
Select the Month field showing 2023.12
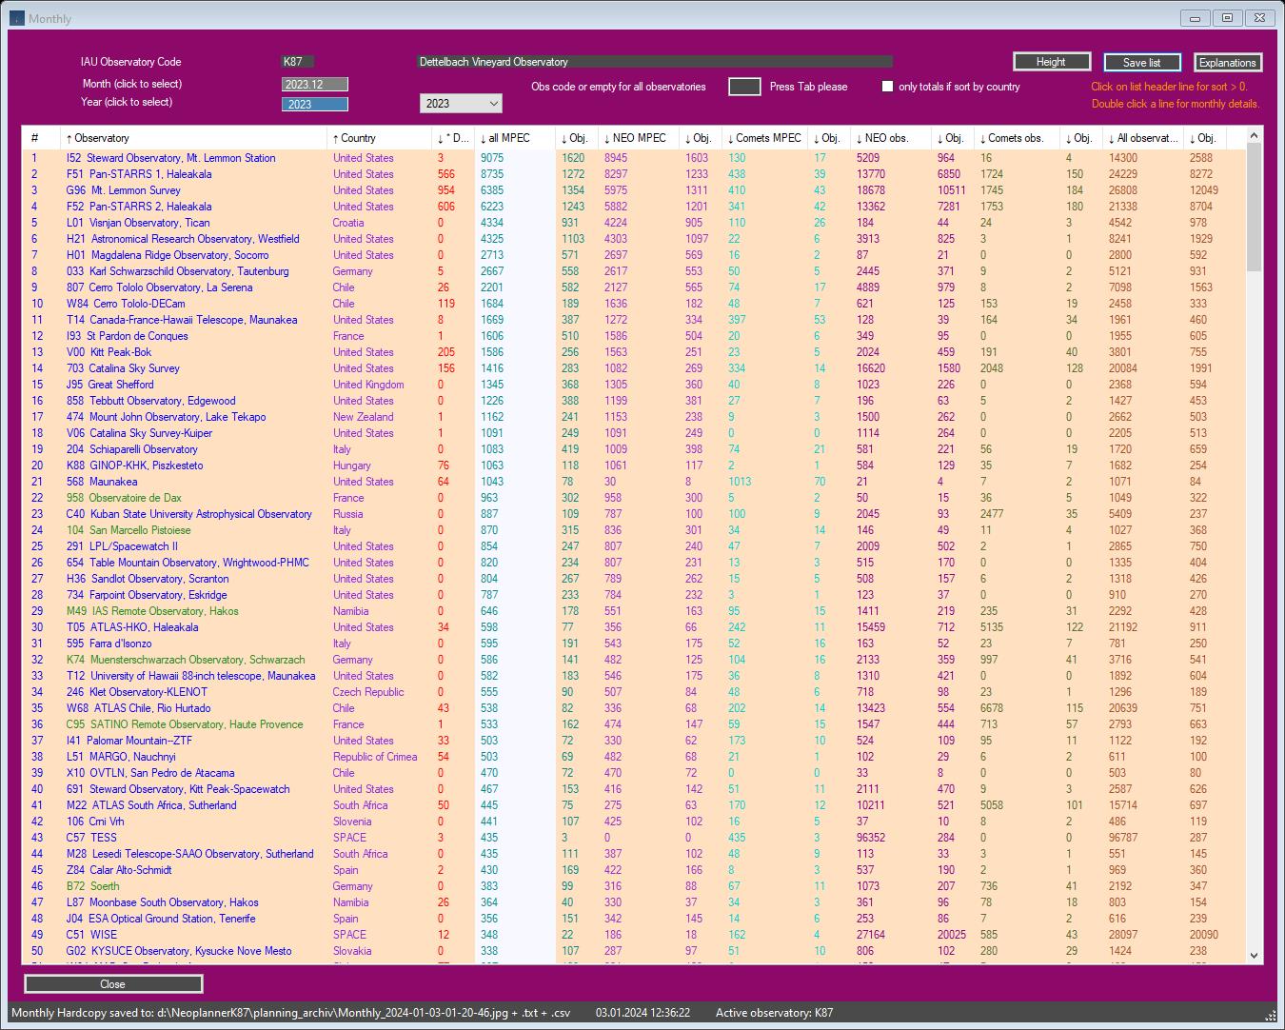tap(315, 85)
